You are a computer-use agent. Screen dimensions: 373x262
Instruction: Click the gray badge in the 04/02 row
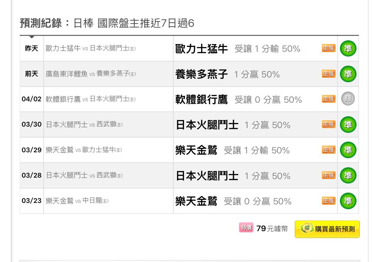(x=348, y=99)
